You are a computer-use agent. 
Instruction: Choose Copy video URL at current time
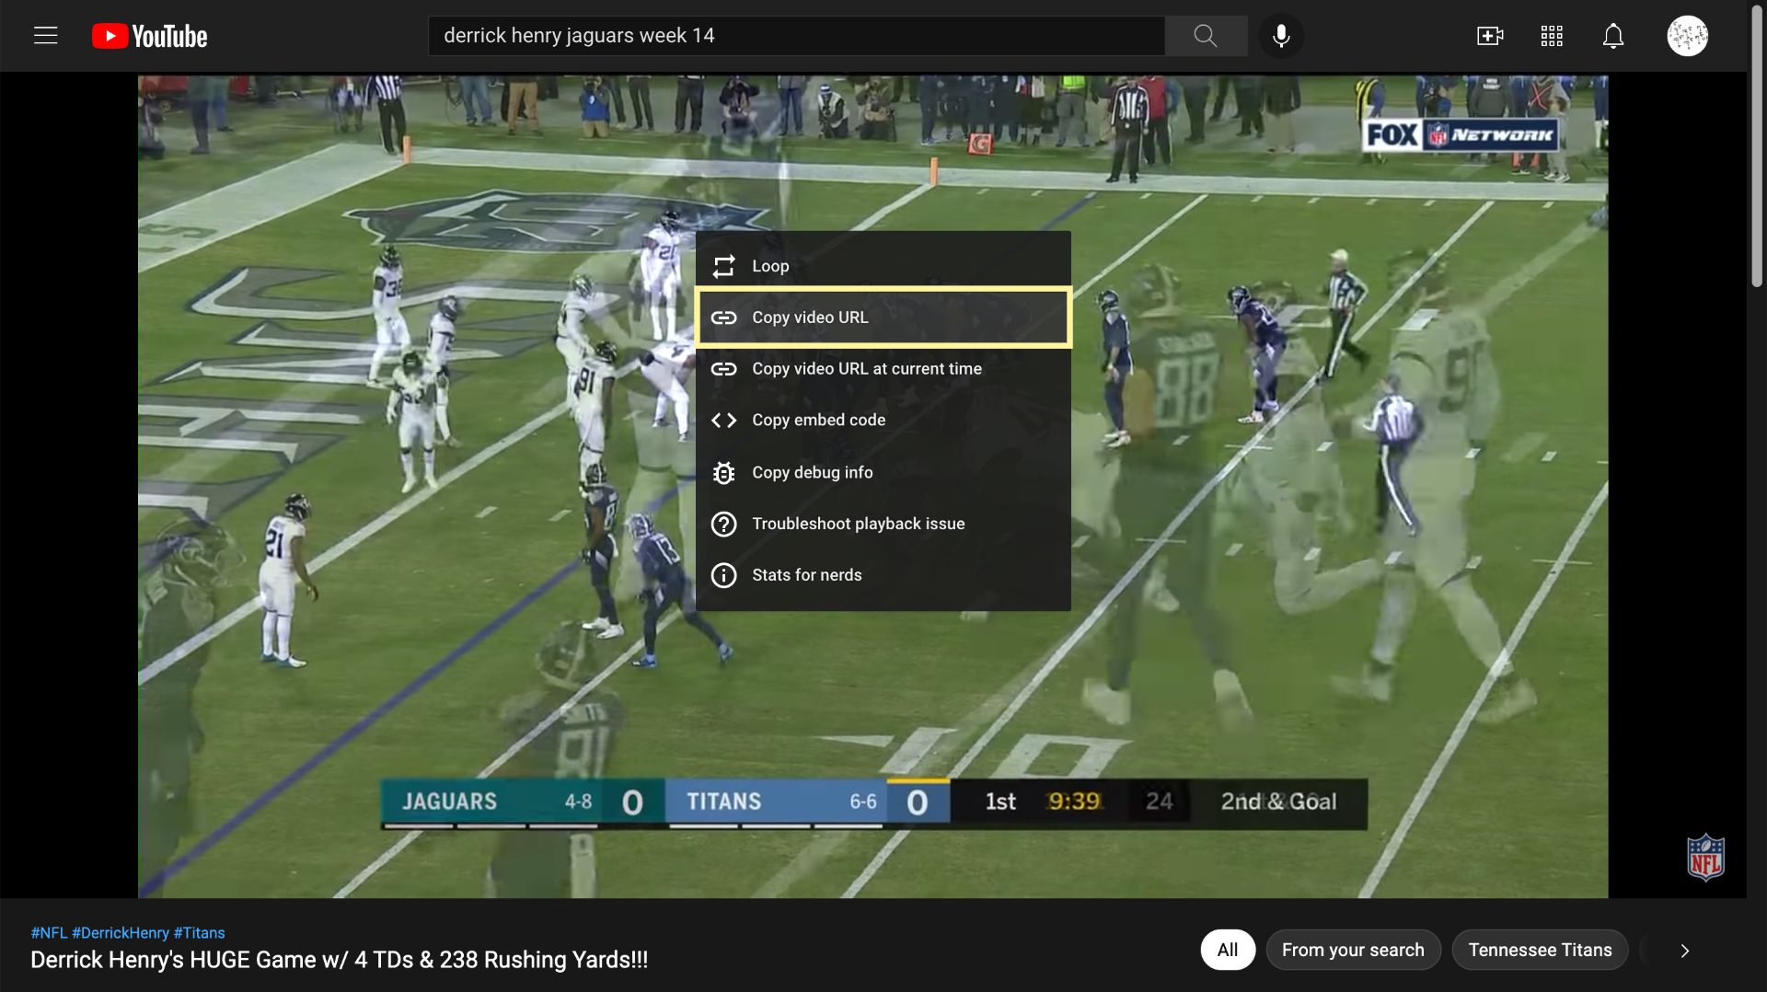coord(882,369)
